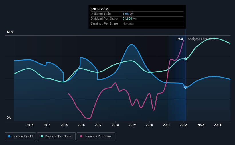
Task: Click the blue Dividend Yield marker at 2022
Action: coord(185,87)
